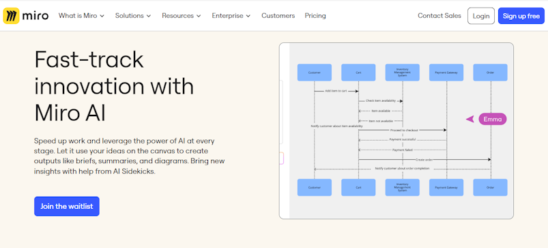The height and width of the screenshot is (248, 548).
Task: Click the "Check item availability" message label
Action: tap(381, 100)
